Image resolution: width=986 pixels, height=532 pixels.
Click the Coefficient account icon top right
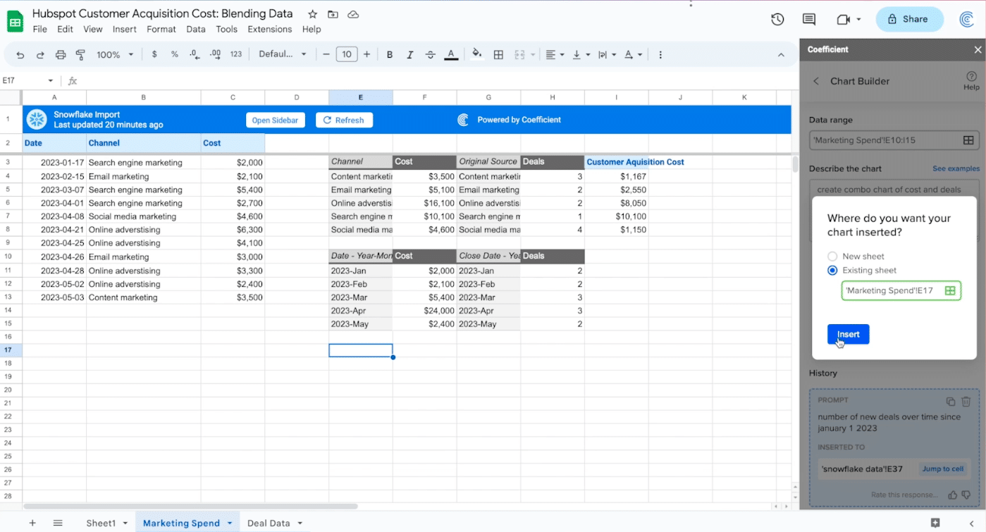(967, 19)
